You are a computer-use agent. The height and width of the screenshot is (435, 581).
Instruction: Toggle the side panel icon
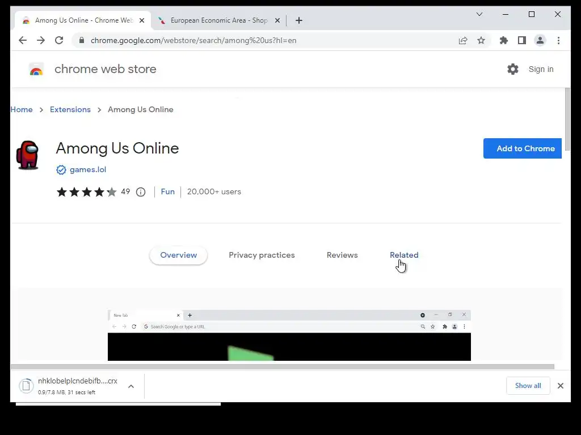click(522, 40)
